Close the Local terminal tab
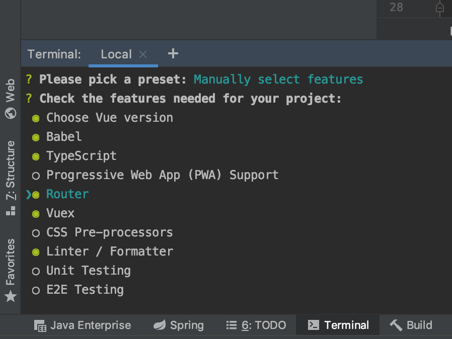The image size is (452, 339). [x=143, y=54]
